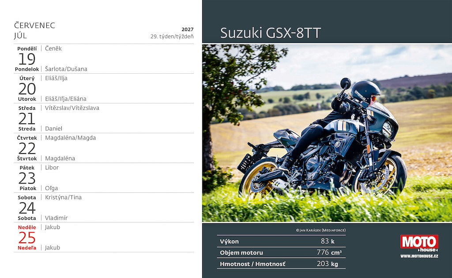Screen dimensions: 452x278
Task: Click the 'Objem motoru' spec label
Action: click(x=241, y=253)
